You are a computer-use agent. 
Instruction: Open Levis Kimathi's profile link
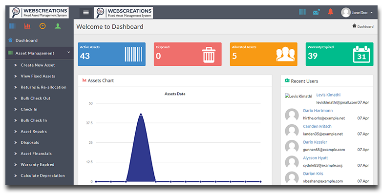(x=328, y=95)
